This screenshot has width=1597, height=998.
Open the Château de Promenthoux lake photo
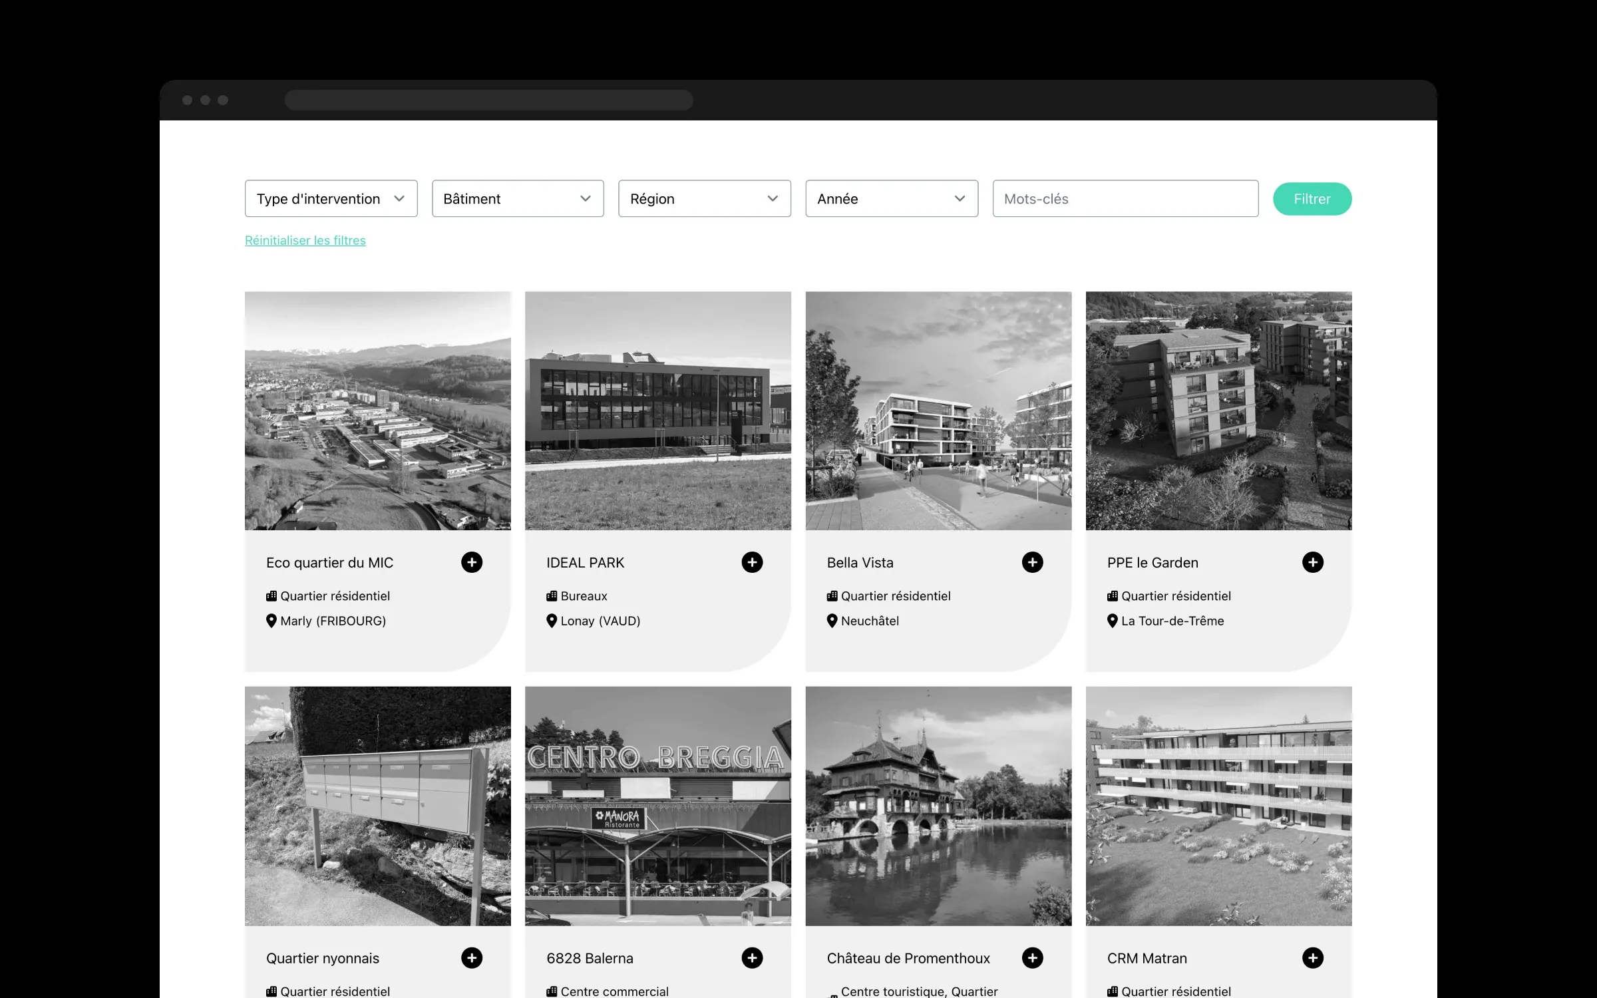(x=938, y=806)
